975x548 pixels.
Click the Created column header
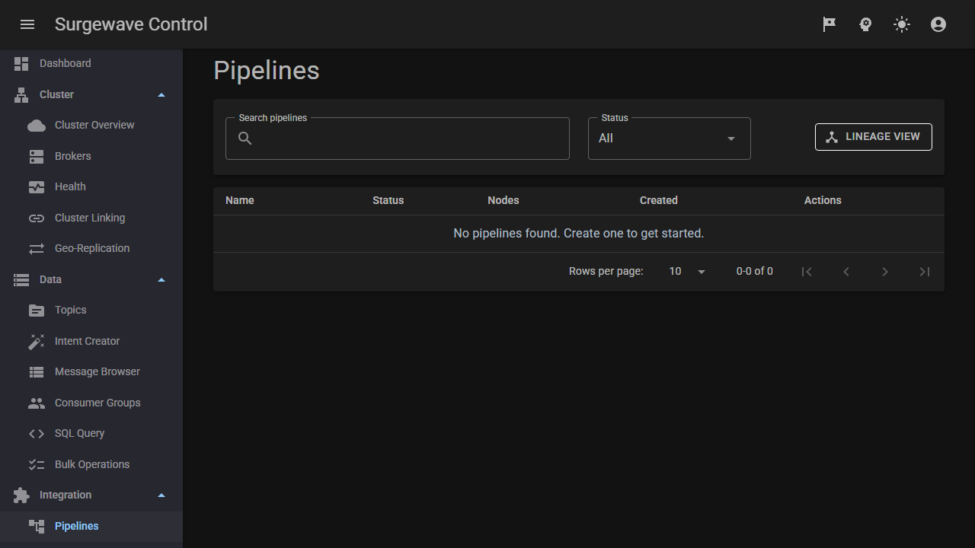659,201
